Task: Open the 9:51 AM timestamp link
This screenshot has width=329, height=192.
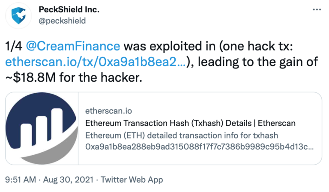Action: pos(21,180)
